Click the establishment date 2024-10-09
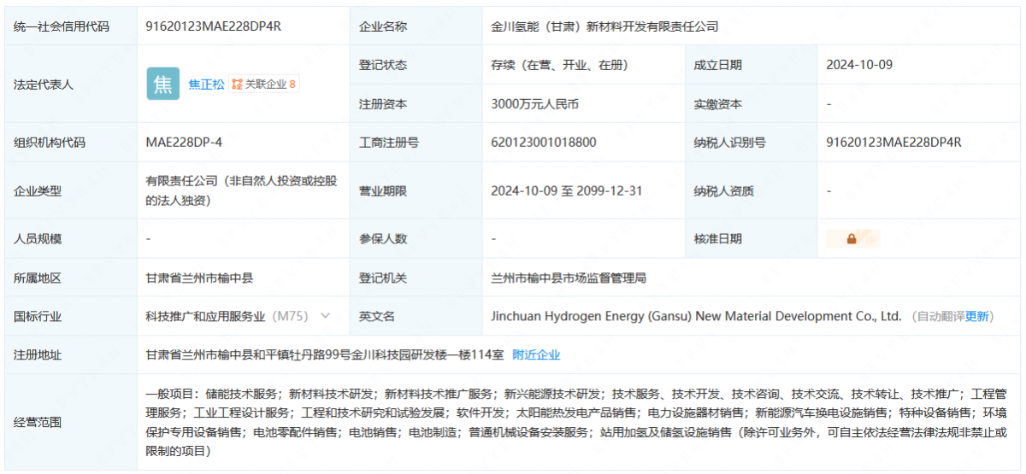This screenshot has height=474, width=1026. point(859,65)
